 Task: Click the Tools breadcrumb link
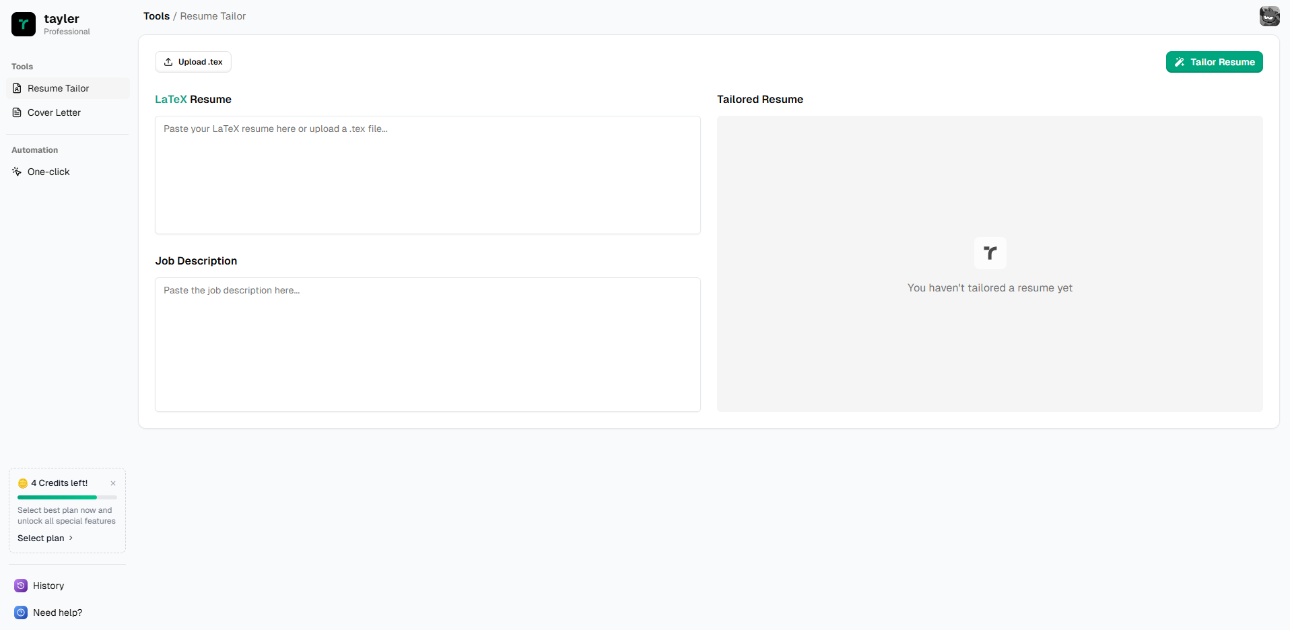pos(156,16)
